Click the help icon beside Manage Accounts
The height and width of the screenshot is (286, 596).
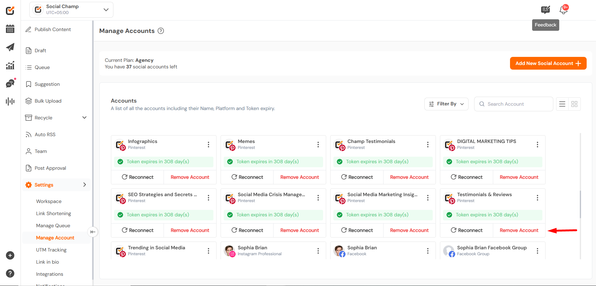tap(161, 31)
